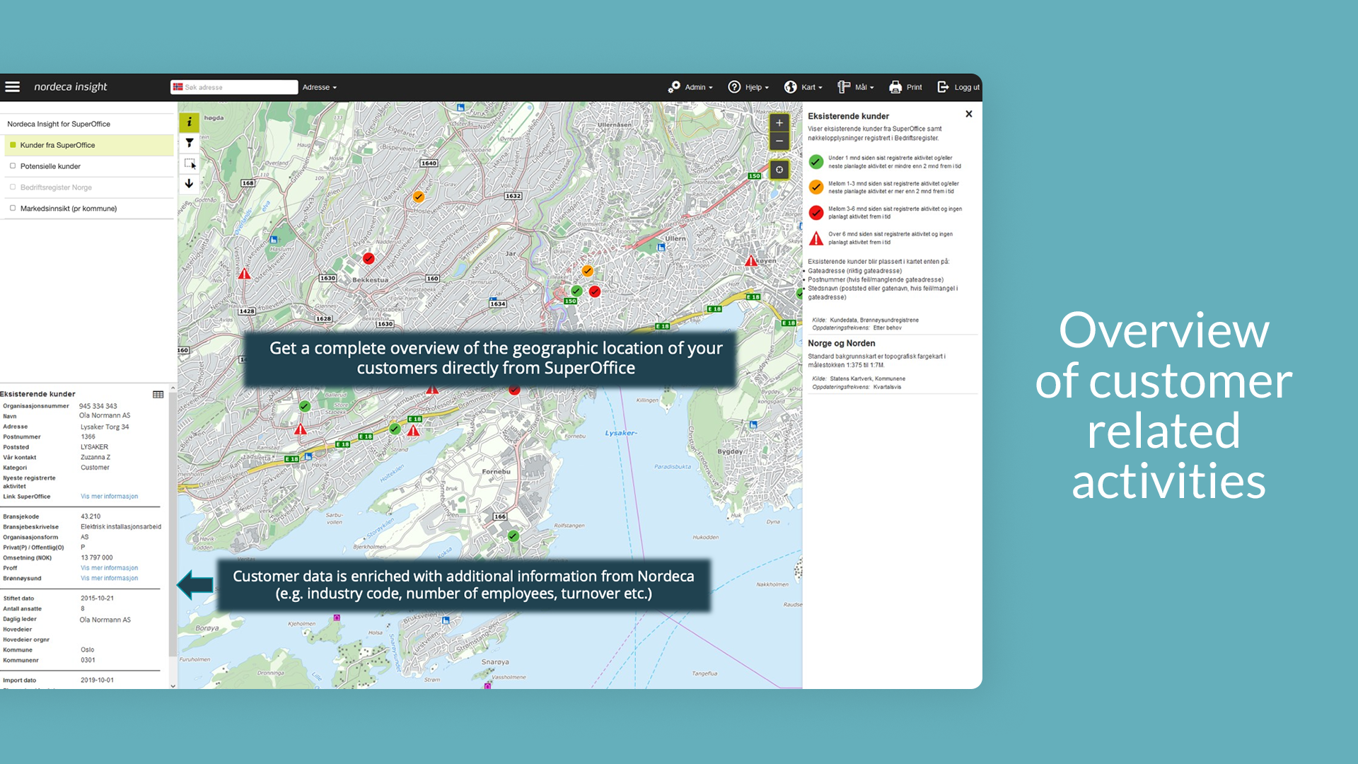Click the Nordeca Insight for SuperOffice heading
The width and height of the screenshot is (1358, 764).
tap(59, 124)
